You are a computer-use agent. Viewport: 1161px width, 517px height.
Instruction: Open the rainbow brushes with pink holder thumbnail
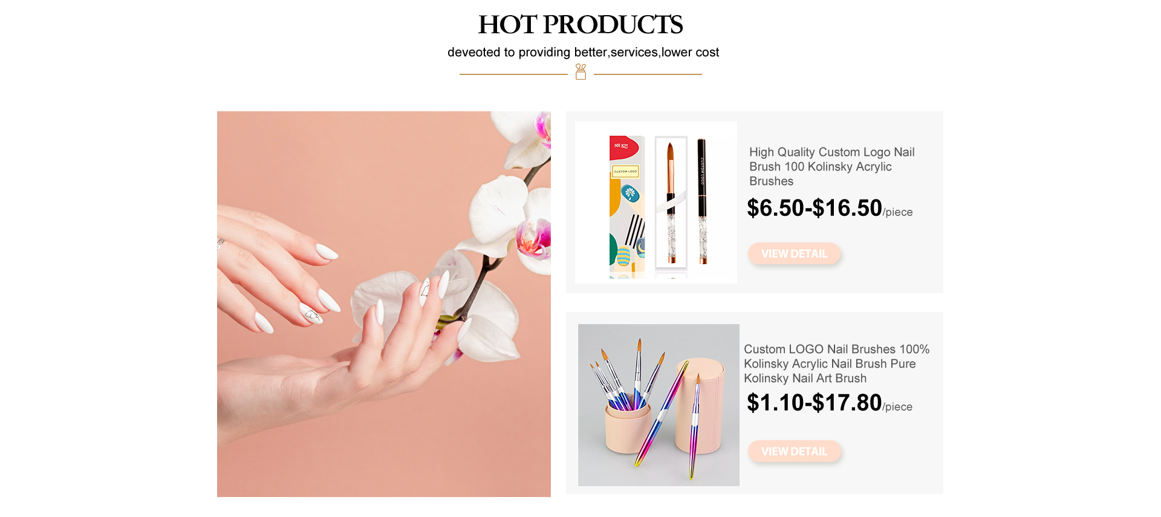(x=659, y=405)
